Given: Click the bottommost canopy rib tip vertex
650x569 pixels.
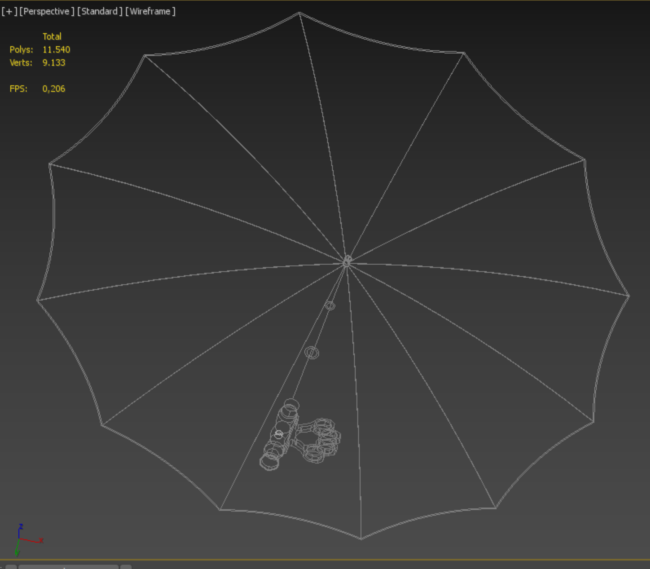Looking at the screenshot, I should [361, 539].
